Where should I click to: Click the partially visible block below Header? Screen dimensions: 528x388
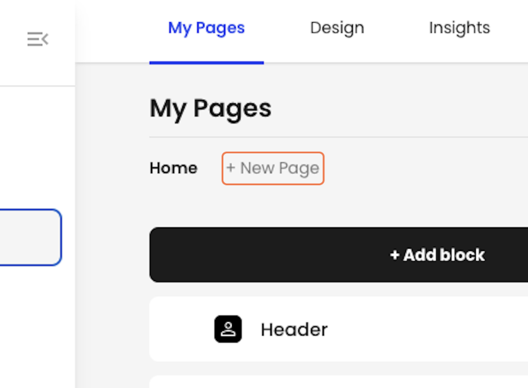coord(339,382)
